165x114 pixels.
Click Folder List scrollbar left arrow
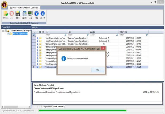(2, 107)
